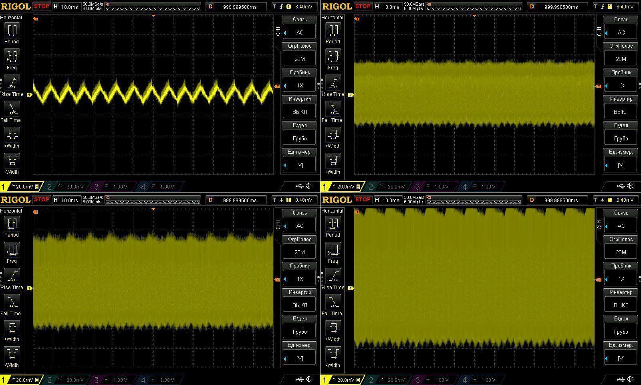Toggle ОгрПолос 20M limit in top-right scope
641x385 pixels.
621,59
